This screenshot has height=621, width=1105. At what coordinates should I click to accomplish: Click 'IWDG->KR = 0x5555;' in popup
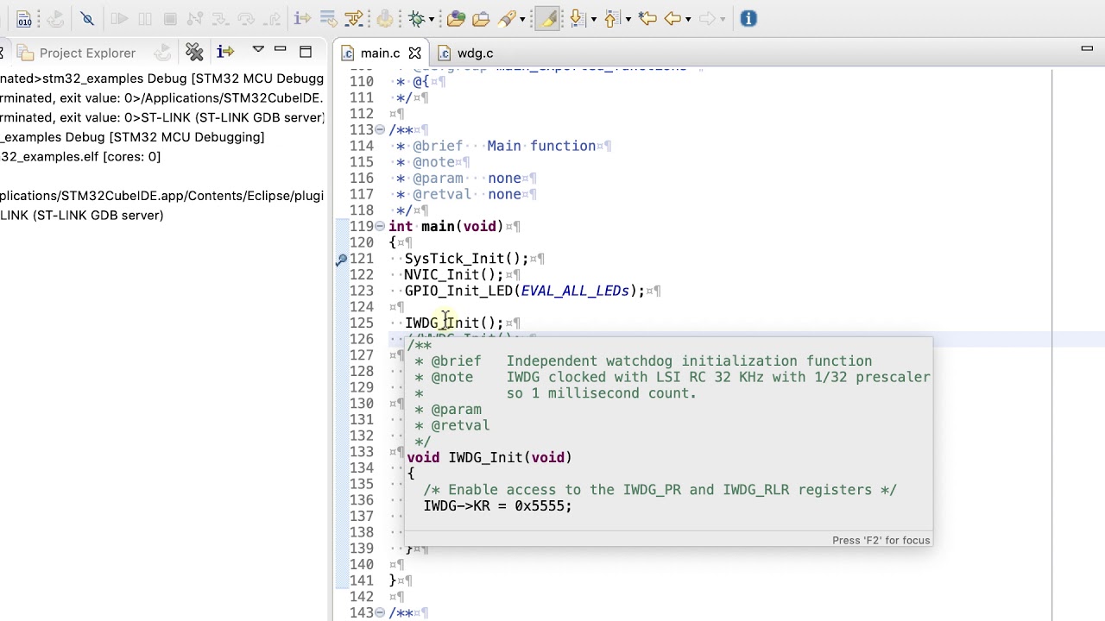(x=497, y=505)
